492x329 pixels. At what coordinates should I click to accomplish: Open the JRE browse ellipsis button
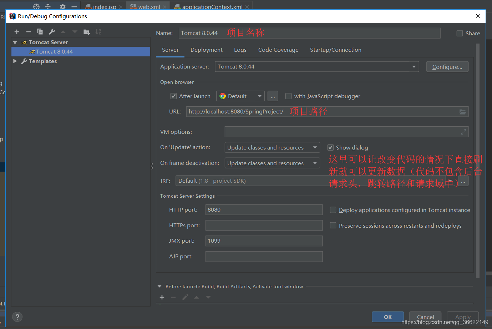point(463,181)
